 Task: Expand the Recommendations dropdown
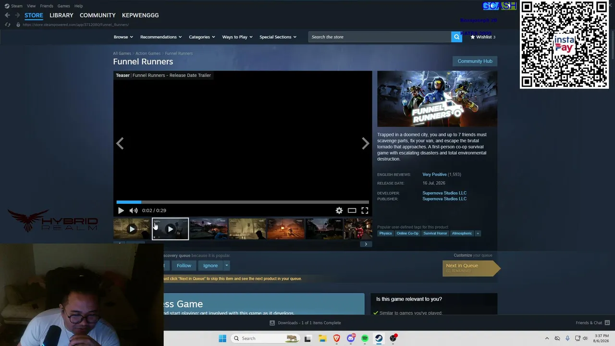pos(161,37)
